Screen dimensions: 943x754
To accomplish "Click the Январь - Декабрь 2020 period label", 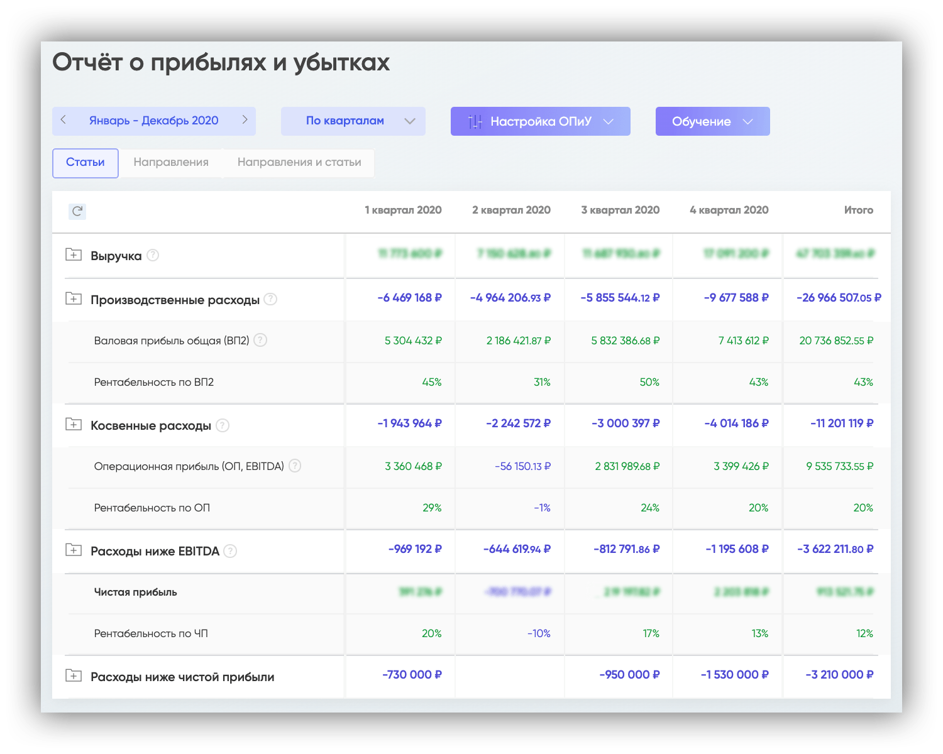I will (154, 121).
